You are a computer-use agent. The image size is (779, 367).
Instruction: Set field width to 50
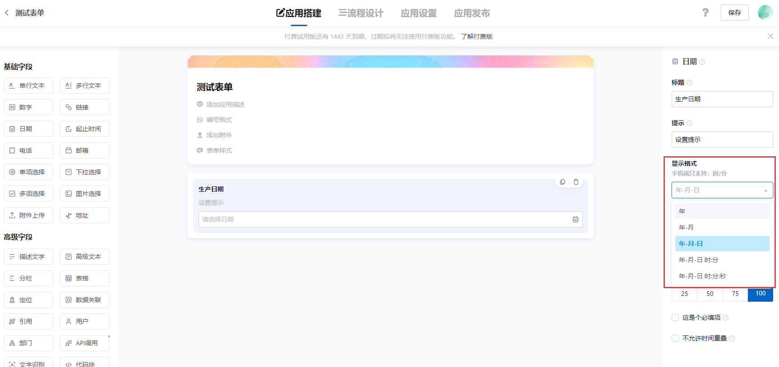point(710,294)
